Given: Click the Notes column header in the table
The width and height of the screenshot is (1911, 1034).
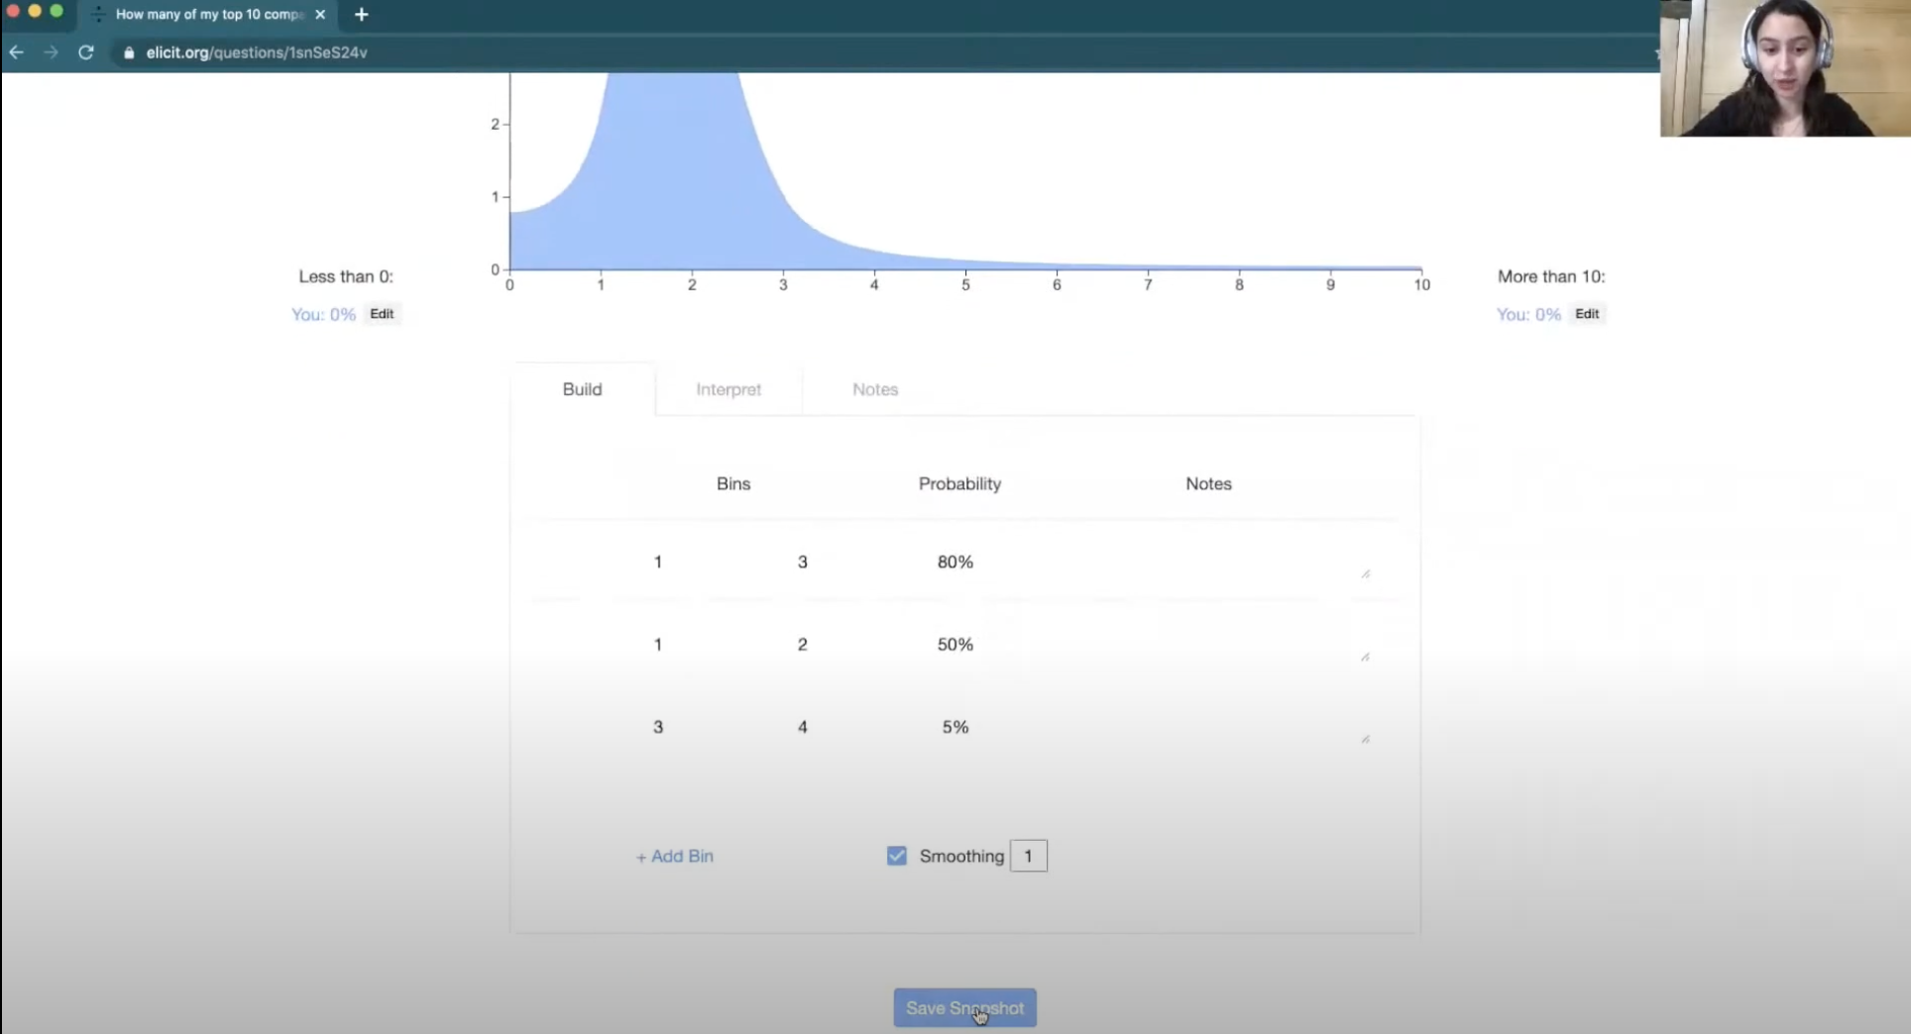Looking at the screenshot, I should [1208, 483].
